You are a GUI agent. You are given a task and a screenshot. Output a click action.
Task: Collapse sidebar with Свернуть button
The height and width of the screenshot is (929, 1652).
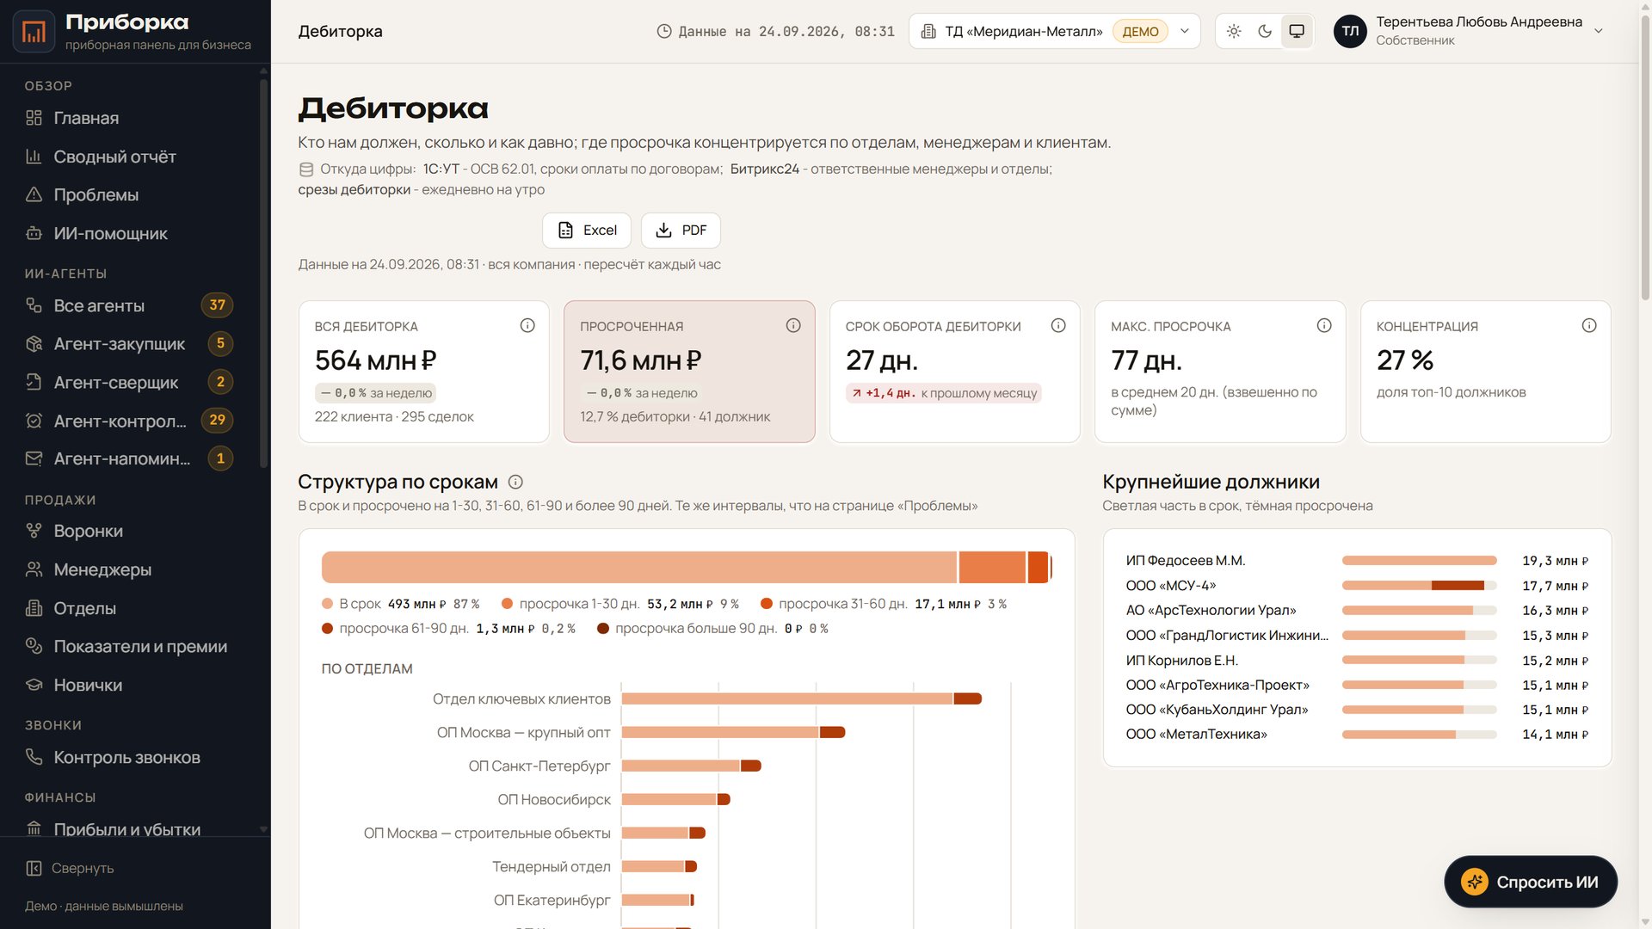[70, 868]
